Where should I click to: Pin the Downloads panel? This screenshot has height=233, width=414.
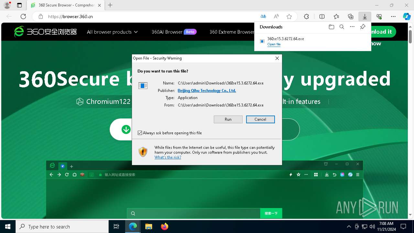point(363,27)
